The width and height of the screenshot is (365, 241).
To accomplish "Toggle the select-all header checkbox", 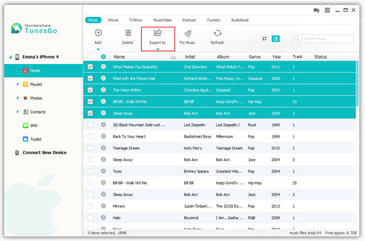I will point(90,57).
